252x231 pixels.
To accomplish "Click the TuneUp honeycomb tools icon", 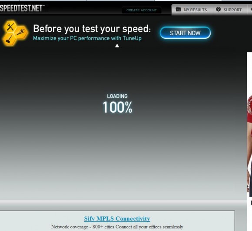I will (15, 33).
